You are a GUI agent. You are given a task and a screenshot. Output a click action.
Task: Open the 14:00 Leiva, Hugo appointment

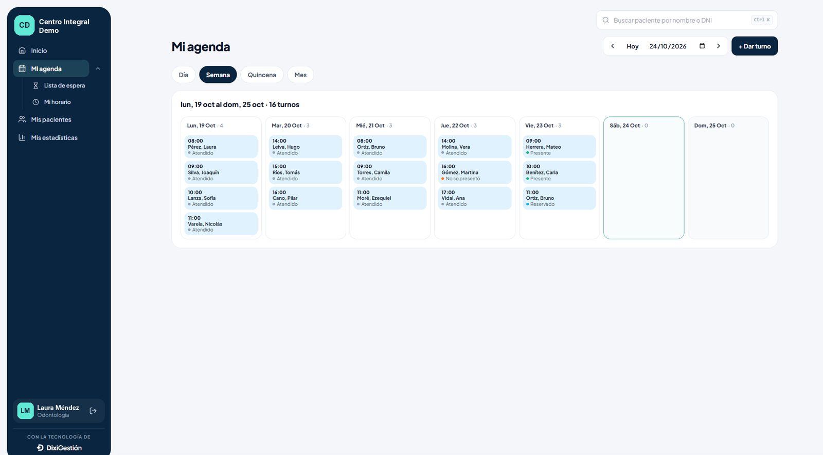pyautogui.click(x=306, y=147)
